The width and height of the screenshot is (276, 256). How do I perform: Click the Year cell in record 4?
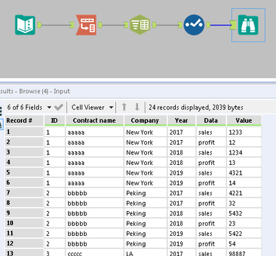coord(181,163)
